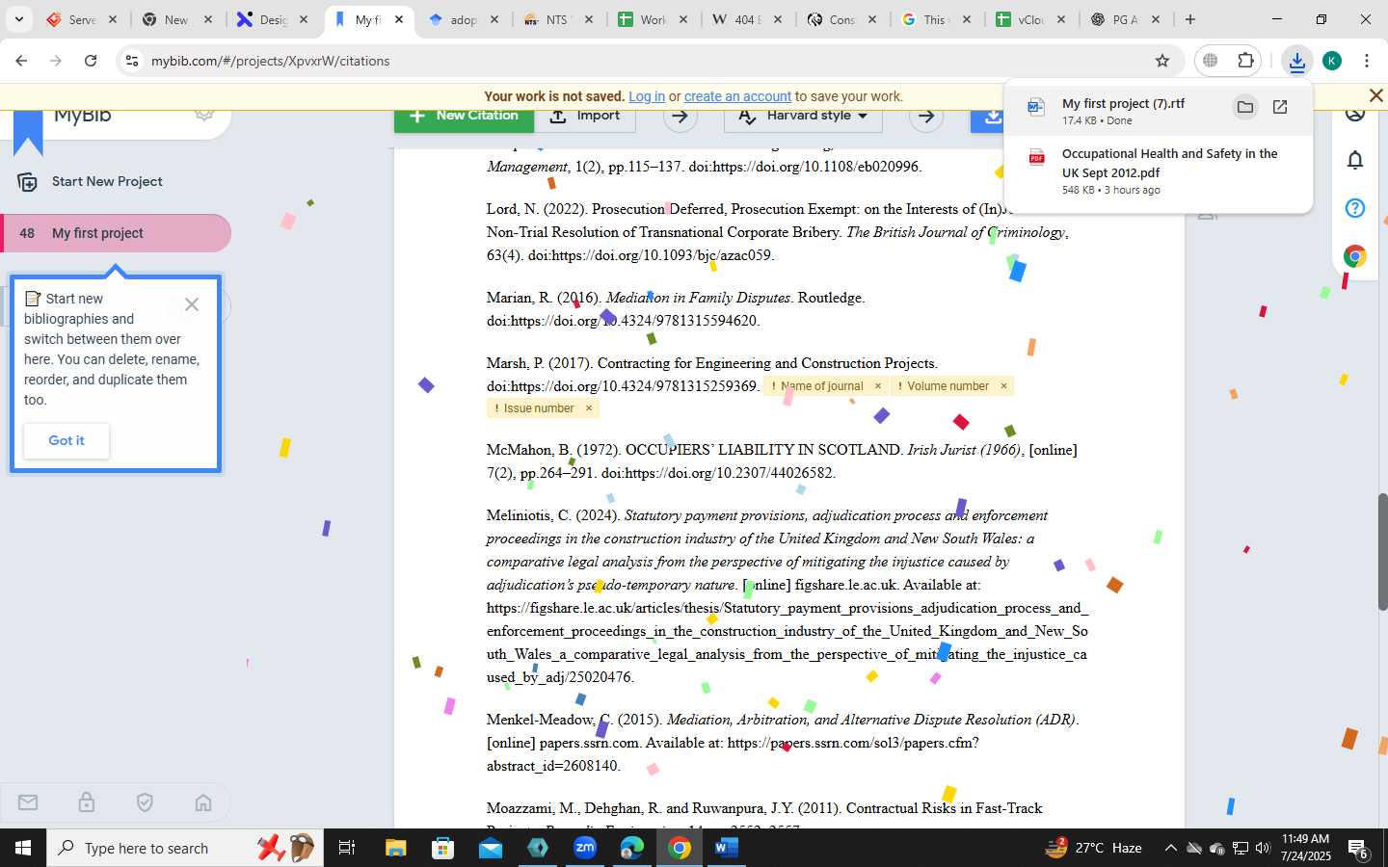Click the home icon at sidebar bottom
The image size is (1388, 867).
click(x=203, y=802)
